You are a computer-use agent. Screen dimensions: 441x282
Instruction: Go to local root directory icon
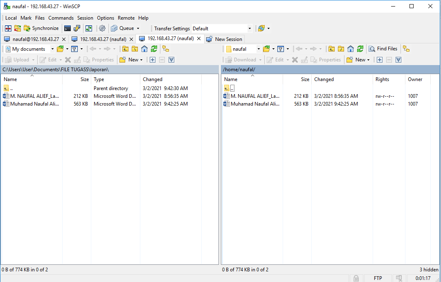(x=135, y=49)
